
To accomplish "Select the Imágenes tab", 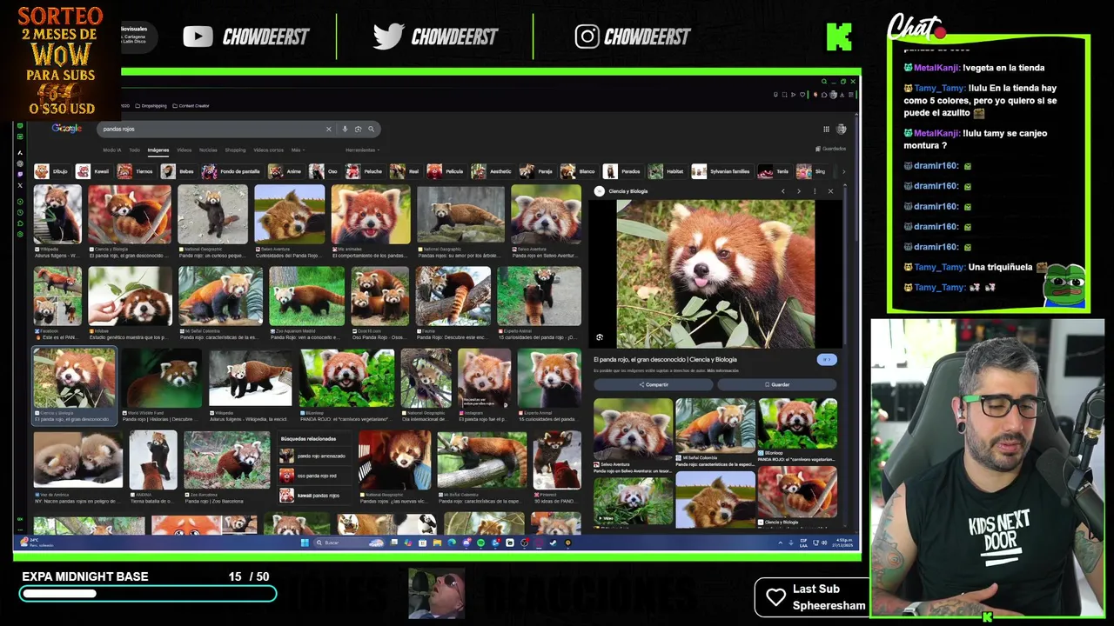I will 158,150.
